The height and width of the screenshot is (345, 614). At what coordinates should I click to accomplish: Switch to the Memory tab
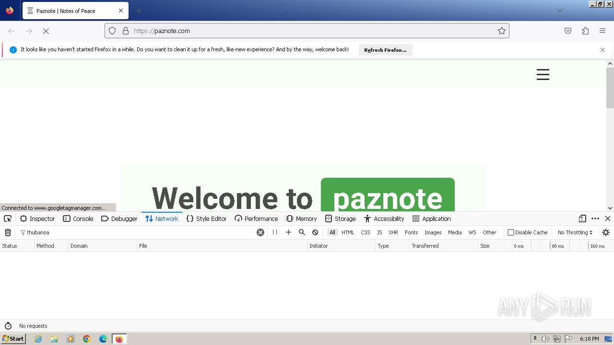[301, 218]
